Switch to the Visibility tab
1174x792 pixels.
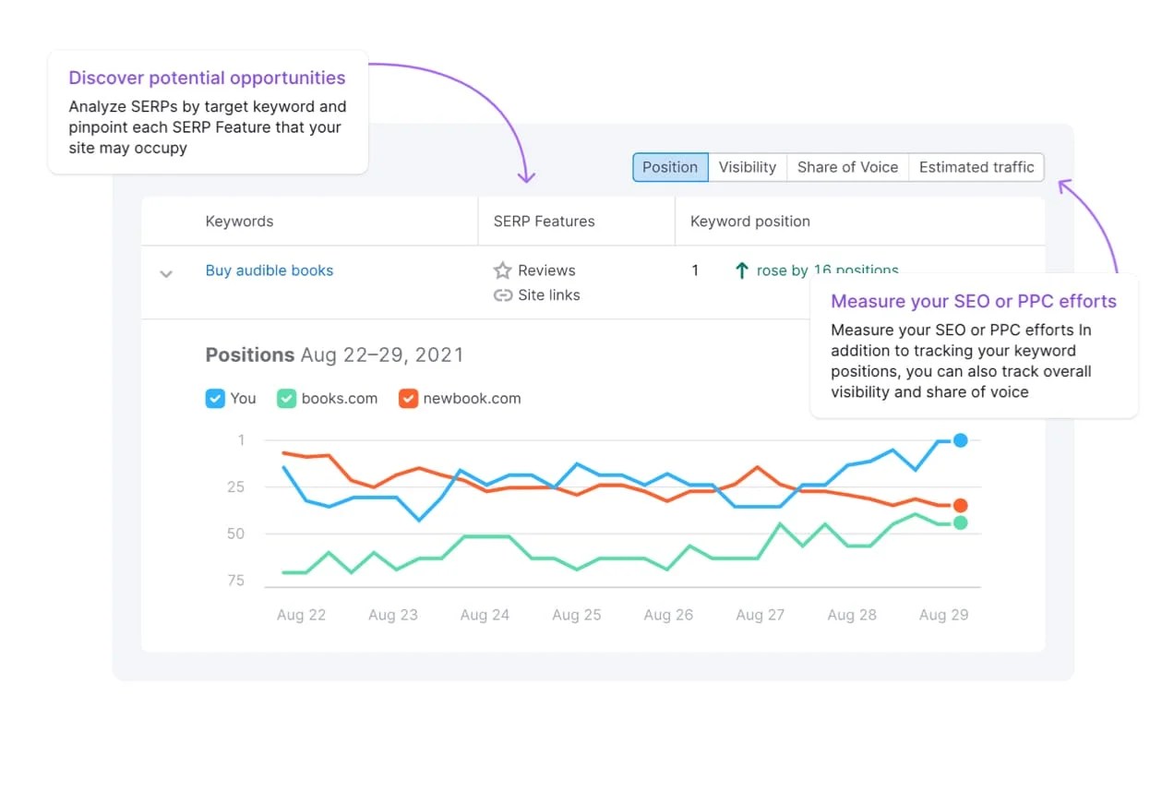coord(747,167)
